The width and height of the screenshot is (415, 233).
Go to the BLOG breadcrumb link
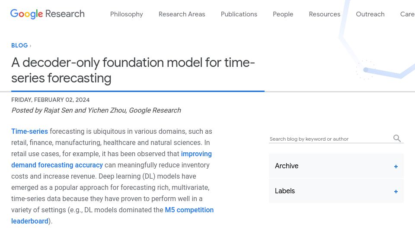(19, 45)
